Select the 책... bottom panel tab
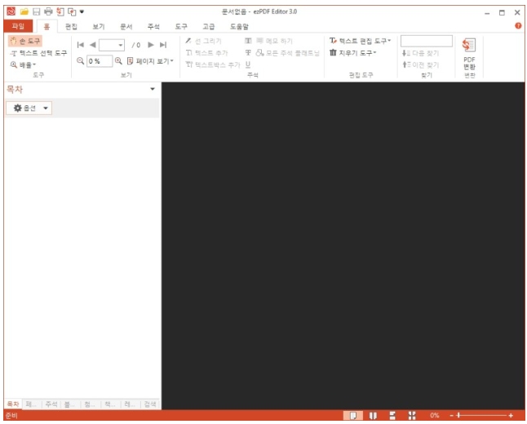 point(111,404)
